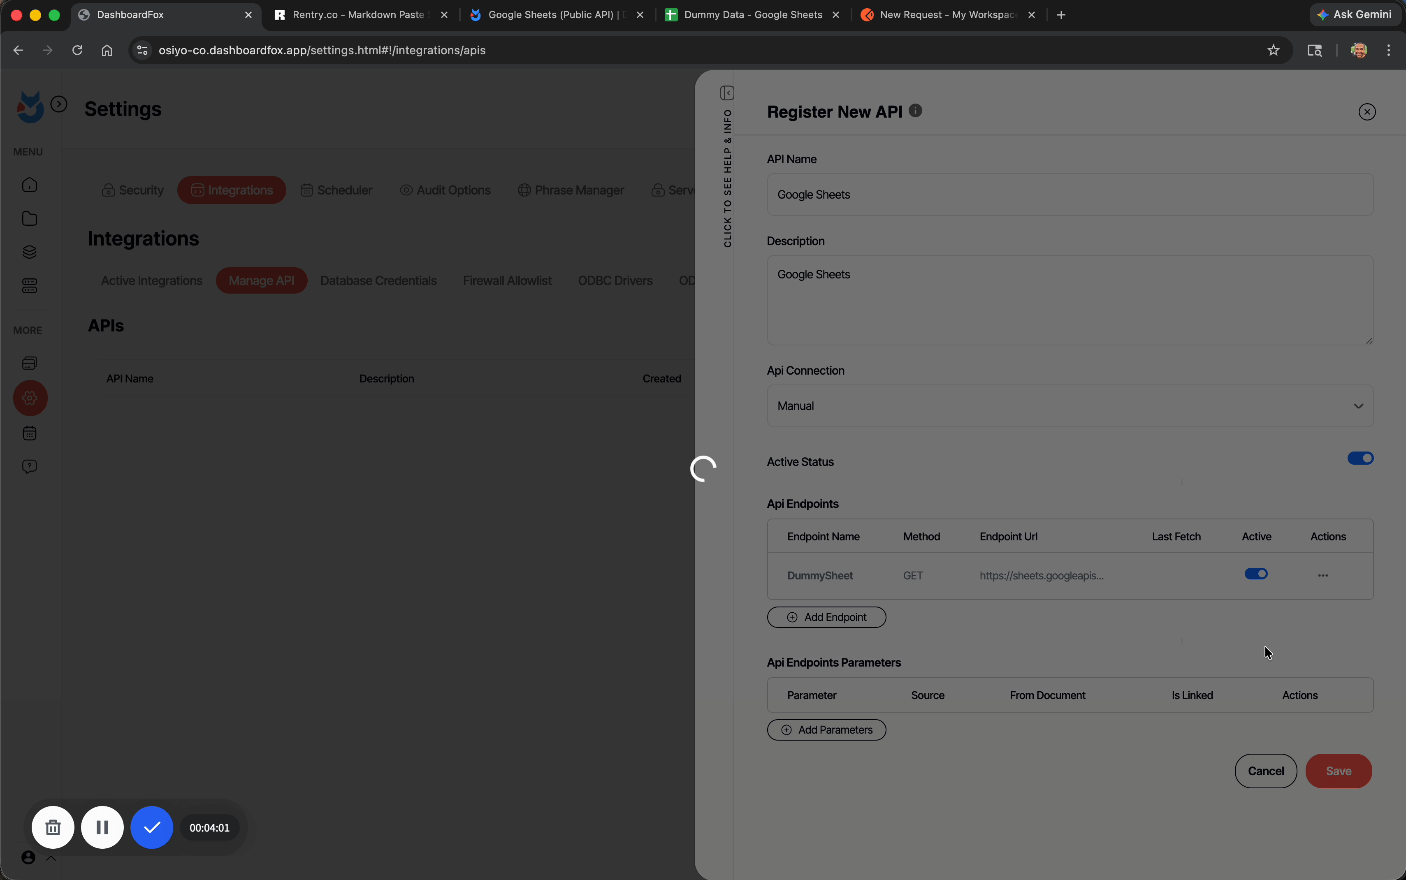Open the calendar icon in left sidebar

click(30, 433)
